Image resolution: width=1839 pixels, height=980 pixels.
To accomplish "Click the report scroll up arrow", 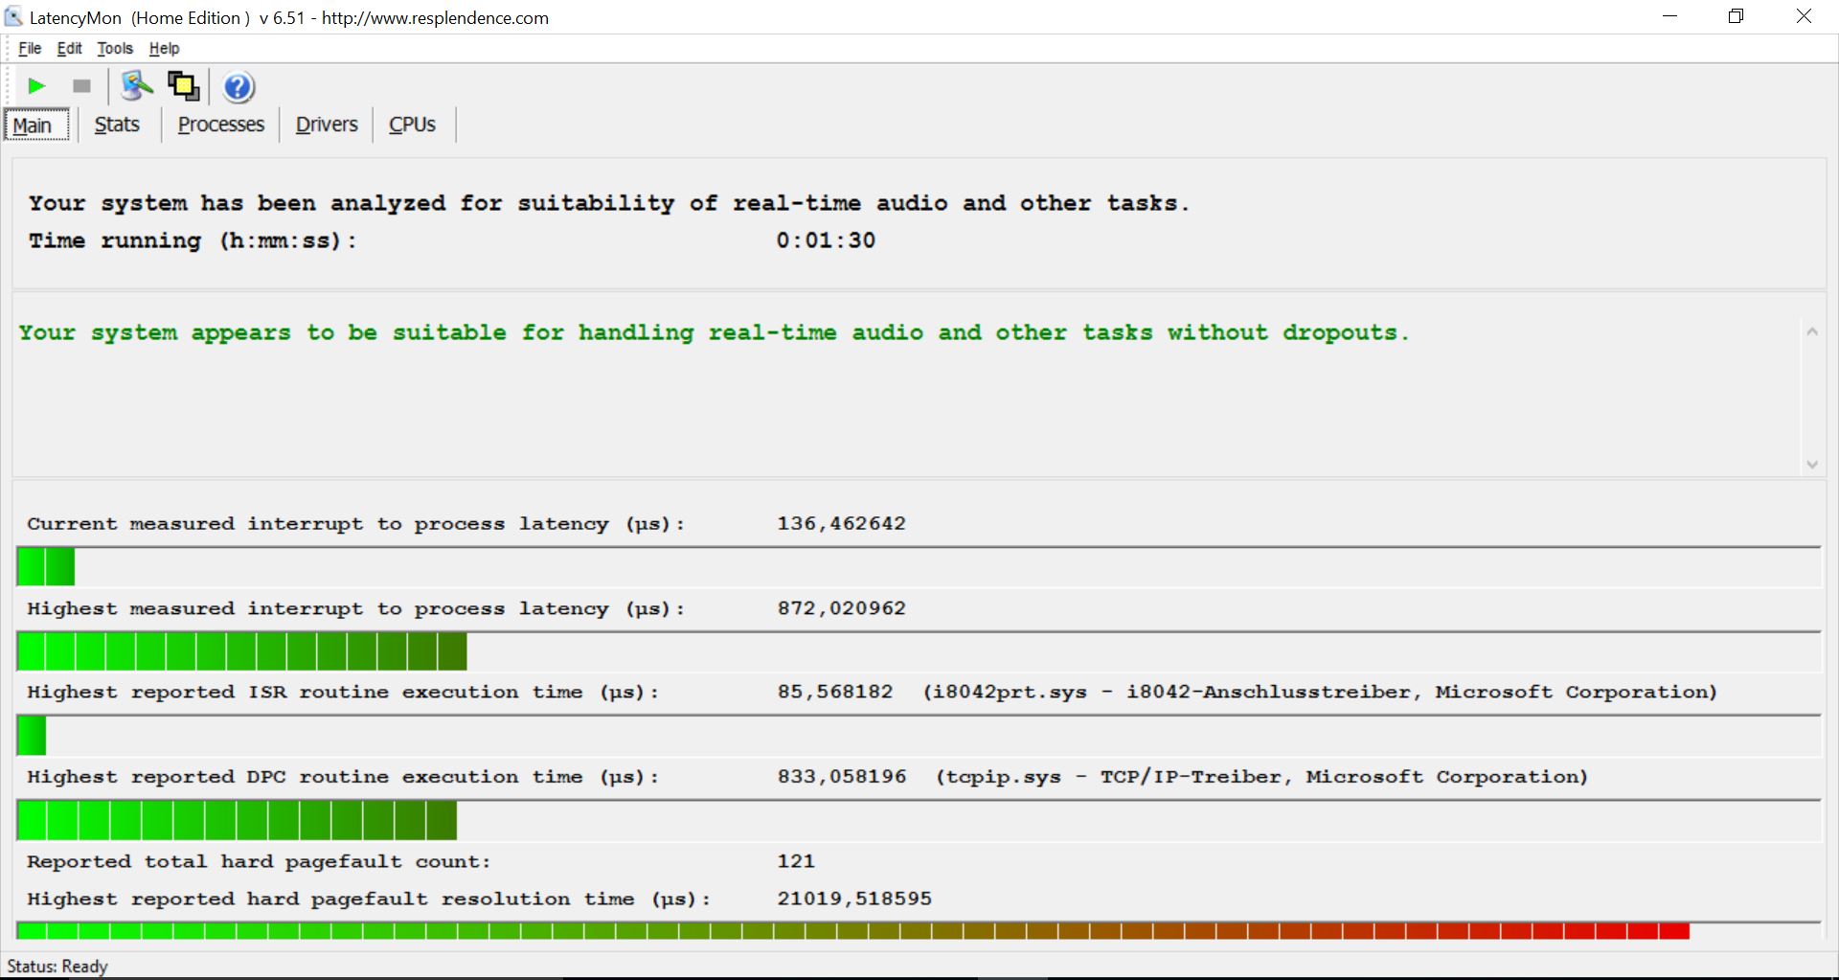I will coord(1811,332).
